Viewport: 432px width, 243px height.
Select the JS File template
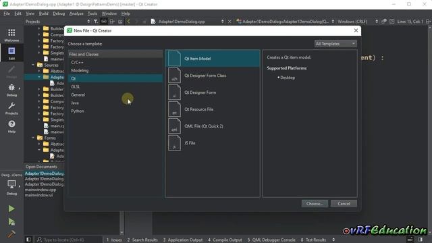pos(213,143)
